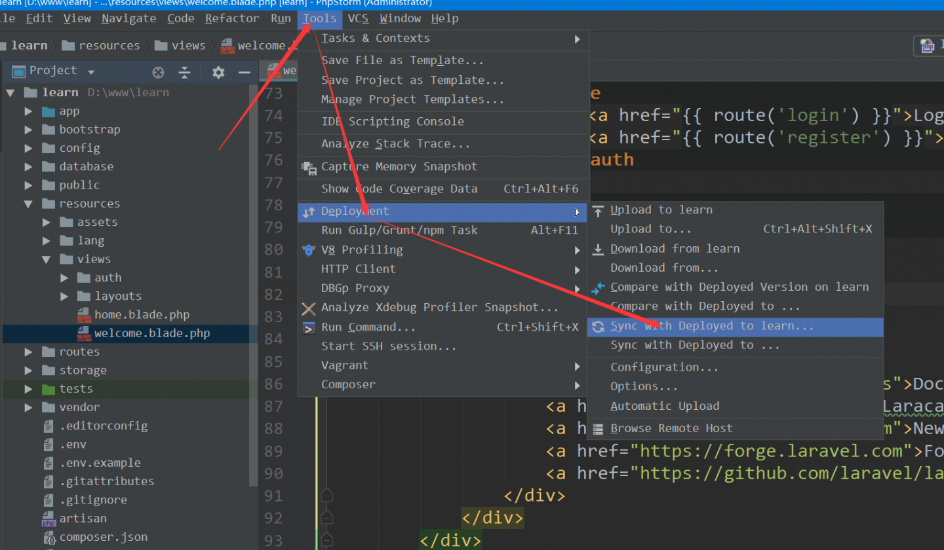
Task: Click the Analyze Xdebug Profiler icon
Action: click(x=309, y=308)
